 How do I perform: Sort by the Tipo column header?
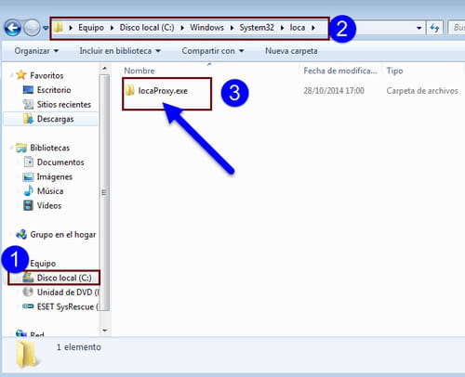pyautogui.click(x=394, y=71)
